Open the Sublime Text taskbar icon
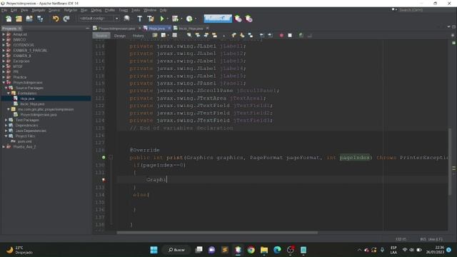Viewport: 457px width, 257px height. [x=225, y=250]
